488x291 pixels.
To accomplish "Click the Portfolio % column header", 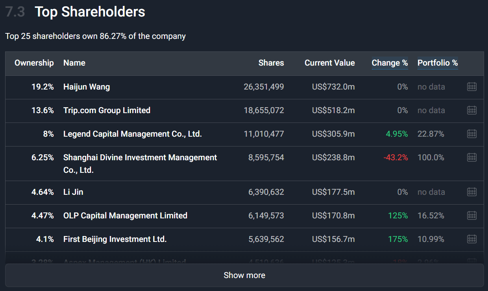I will click(438, 63).
